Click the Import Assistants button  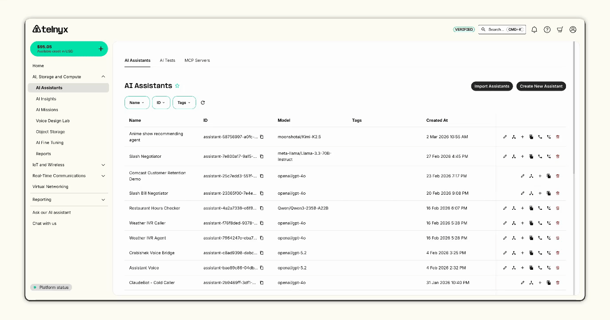[492, 86]
